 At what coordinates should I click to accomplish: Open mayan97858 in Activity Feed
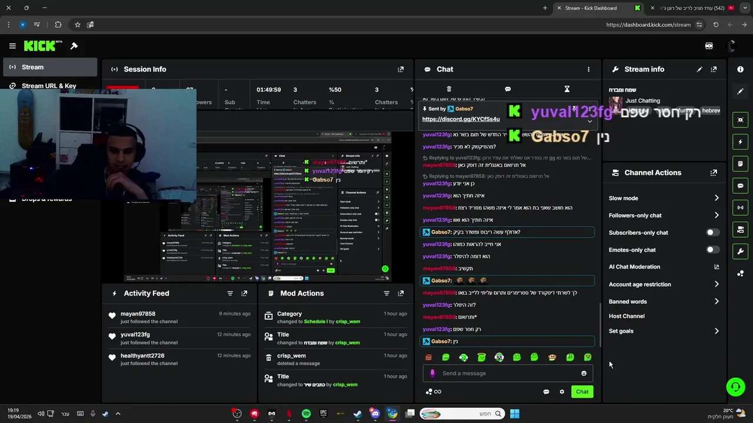[x=138, y=314]
